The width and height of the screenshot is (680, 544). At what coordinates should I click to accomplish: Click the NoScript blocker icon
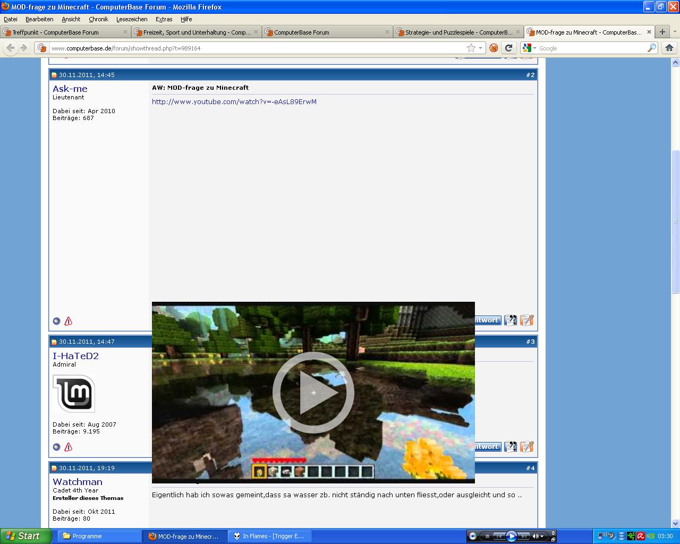(x=494, y=48)
